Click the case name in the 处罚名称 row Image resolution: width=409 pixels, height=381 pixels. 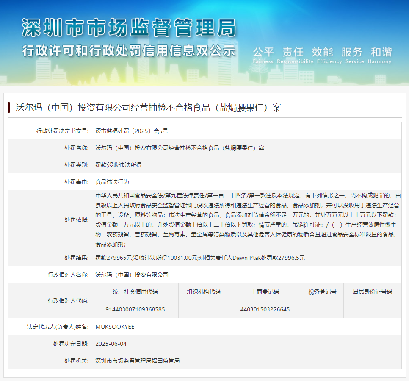[x=180, y=148]
